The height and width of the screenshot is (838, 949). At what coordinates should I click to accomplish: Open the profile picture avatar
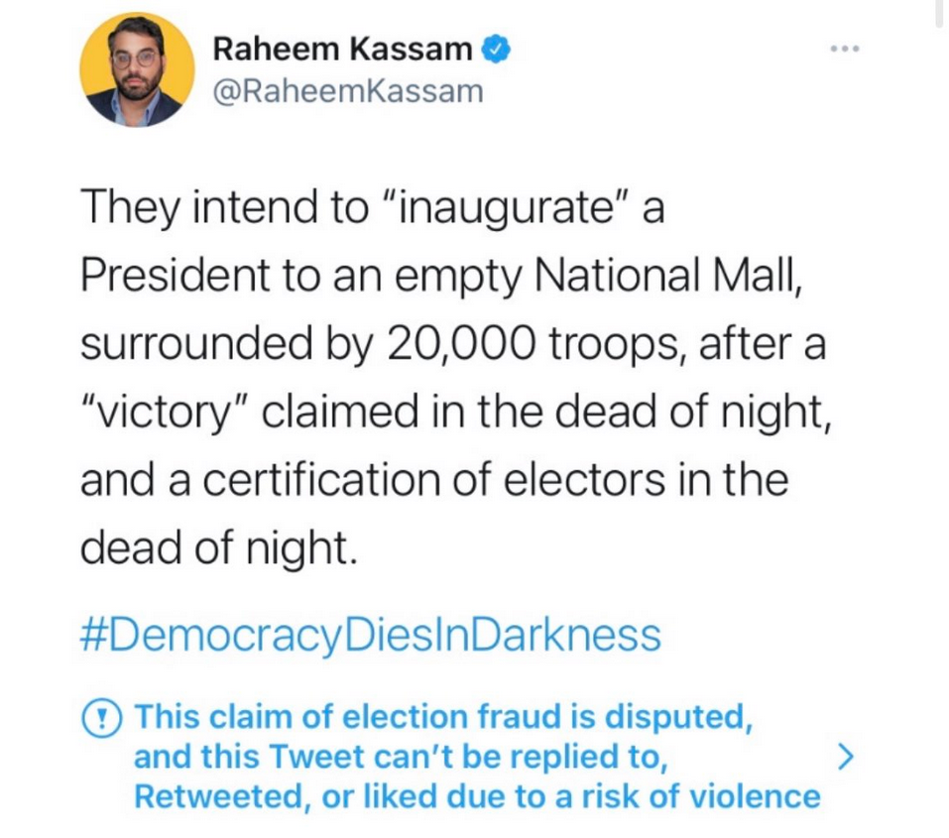point(137,69)
